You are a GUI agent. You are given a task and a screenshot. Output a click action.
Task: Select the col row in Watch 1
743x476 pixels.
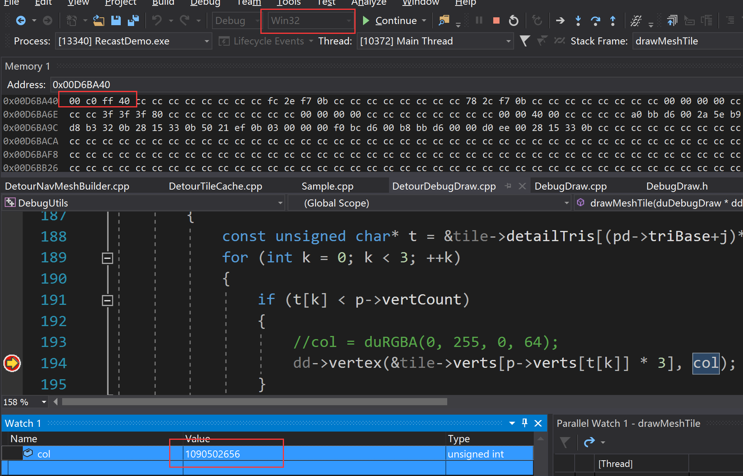coord(267,454)
